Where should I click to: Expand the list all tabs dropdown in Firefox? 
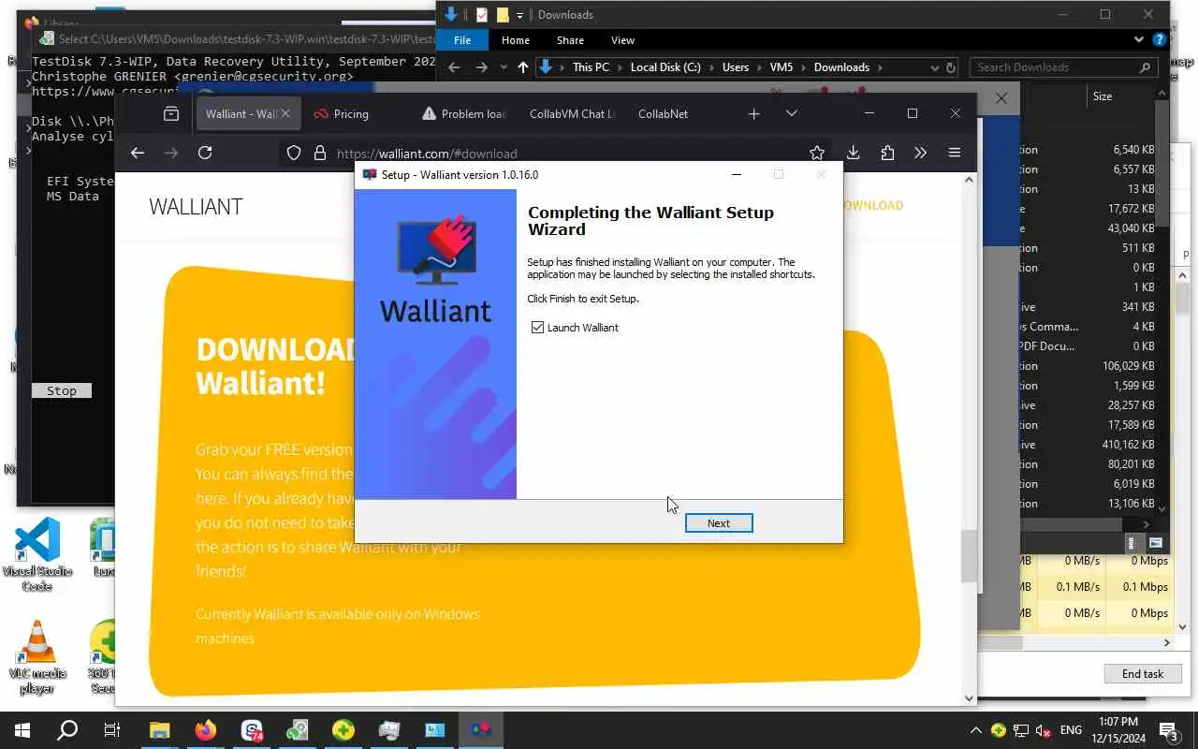(x=791, y=113)
